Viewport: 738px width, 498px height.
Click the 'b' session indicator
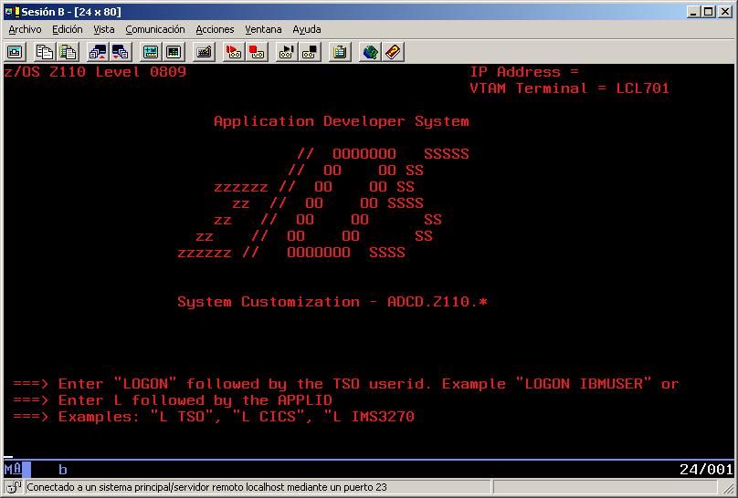pos(63,470)
